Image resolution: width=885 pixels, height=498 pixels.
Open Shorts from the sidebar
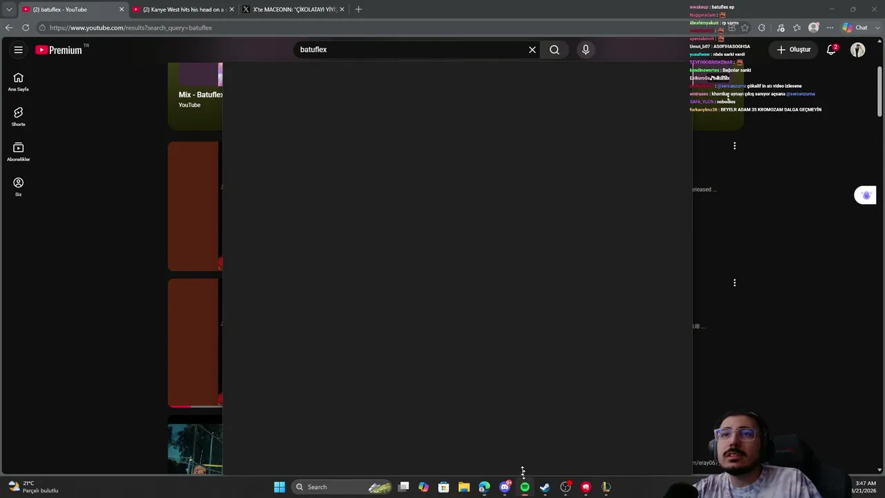(19, 117)
